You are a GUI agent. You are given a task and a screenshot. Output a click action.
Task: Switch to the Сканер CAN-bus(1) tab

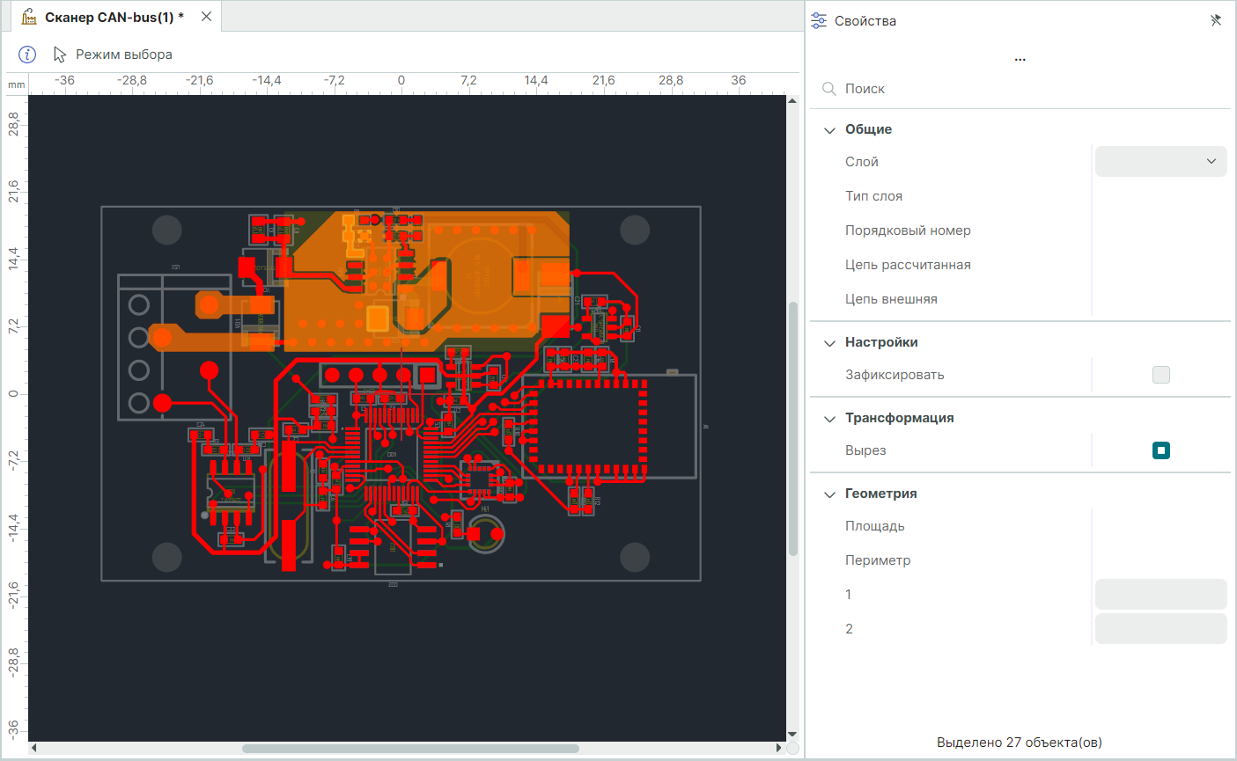click(x=114, y=17)
